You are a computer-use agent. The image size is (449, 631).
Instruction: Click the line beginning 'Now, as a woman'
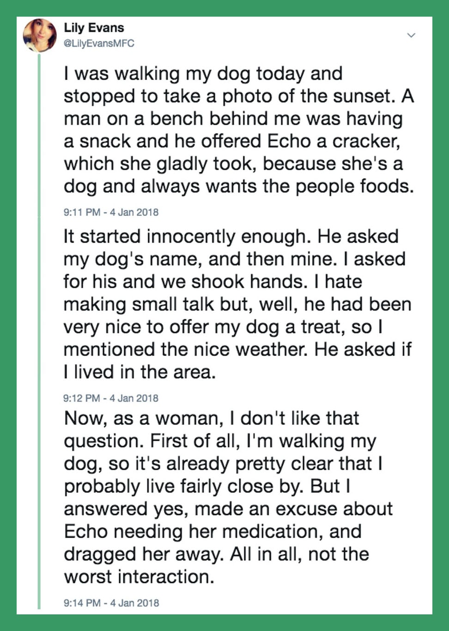tap(212, 418)
